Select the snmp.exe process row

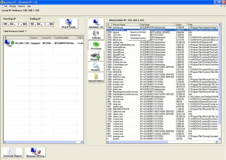162,104
